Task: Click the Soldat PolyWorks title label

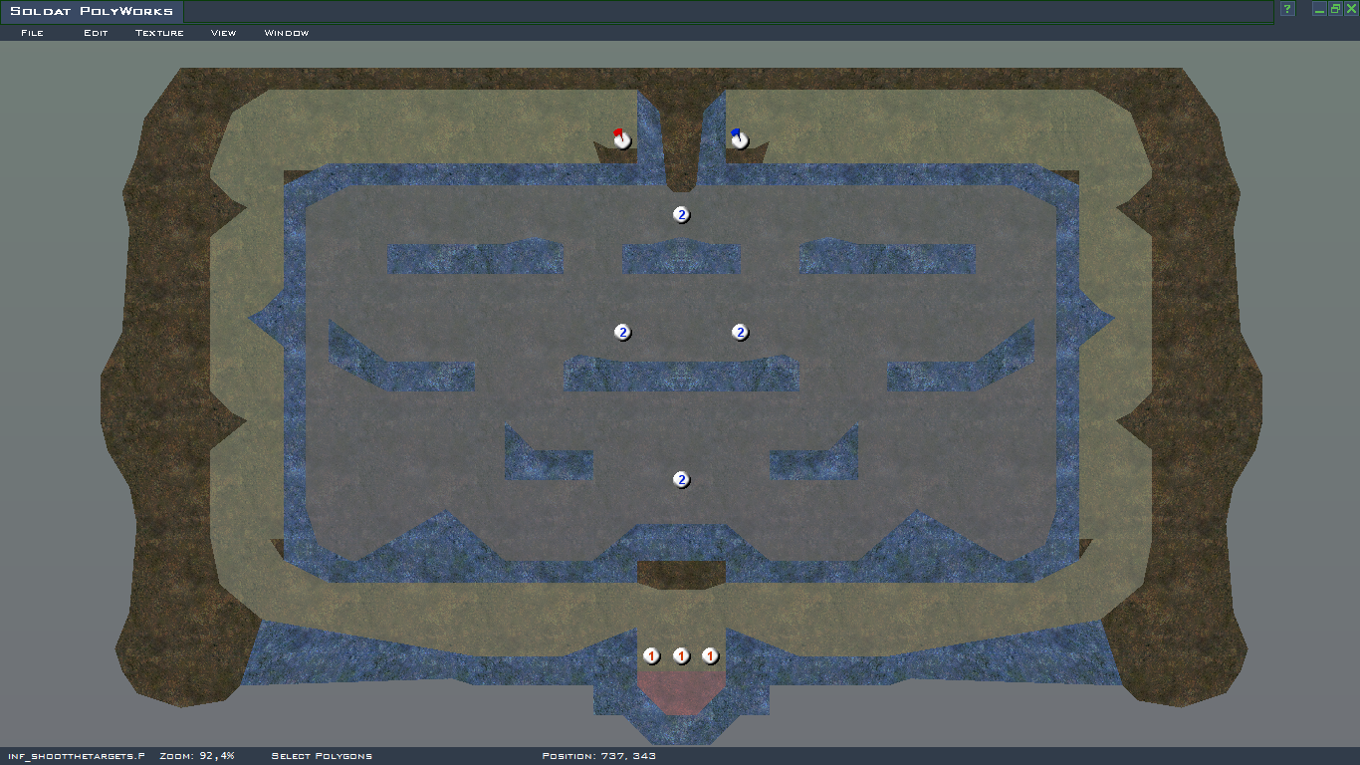Action: tap(92, 12)
